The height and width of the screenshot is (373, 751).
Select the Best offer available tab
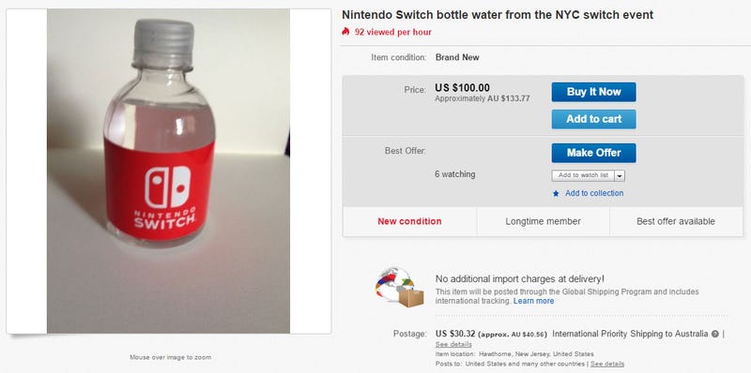point(676,221)
